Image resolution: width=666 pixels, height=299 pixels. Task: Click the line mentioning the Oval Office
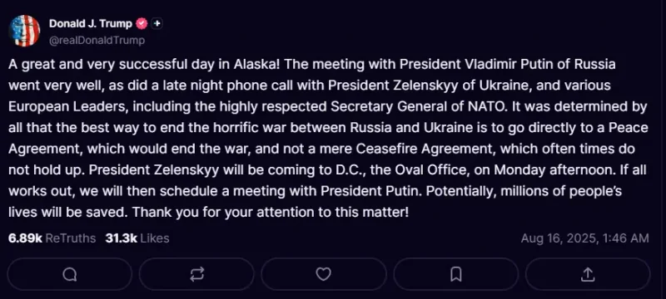pos(327,169)
